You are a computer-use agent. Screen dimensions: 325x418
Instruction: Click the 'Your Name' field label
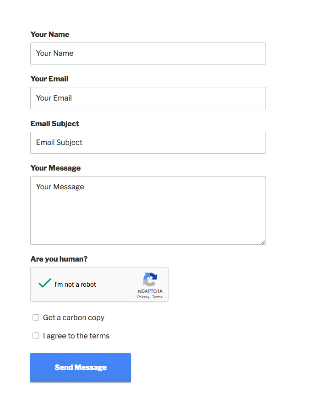pos(50,34)
